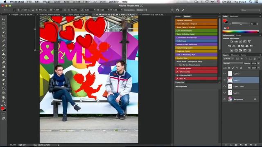Click the foreground color in toolbox
The height and width of the screenshot is (147, 262).
tap(2, 108)
